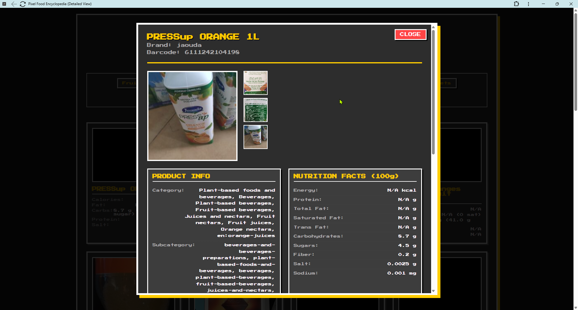Open the browser three-dot options menu

pos(528,4)
